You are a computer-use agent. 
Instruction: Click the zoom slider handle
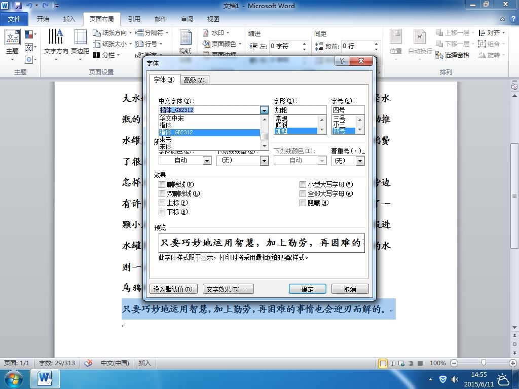(x=484, y=363)
